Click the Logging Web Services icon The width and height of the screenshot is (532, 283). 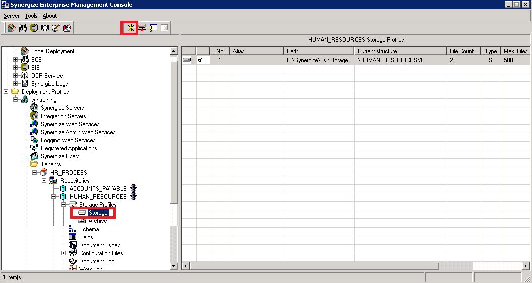pyautogui.click(x=34, y=140)
